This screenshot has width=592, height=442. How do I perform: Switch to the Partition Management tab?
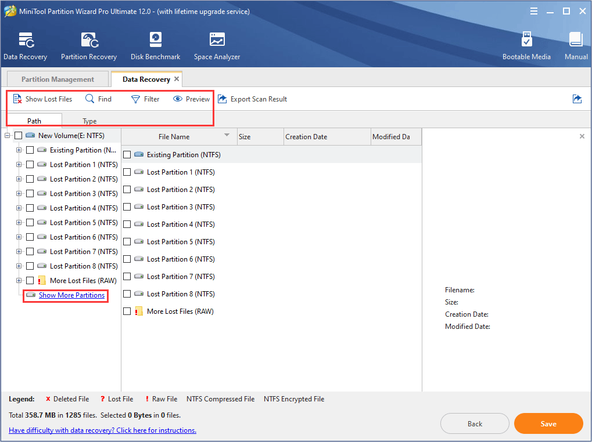pyautogui.click(x=58, y=79)
